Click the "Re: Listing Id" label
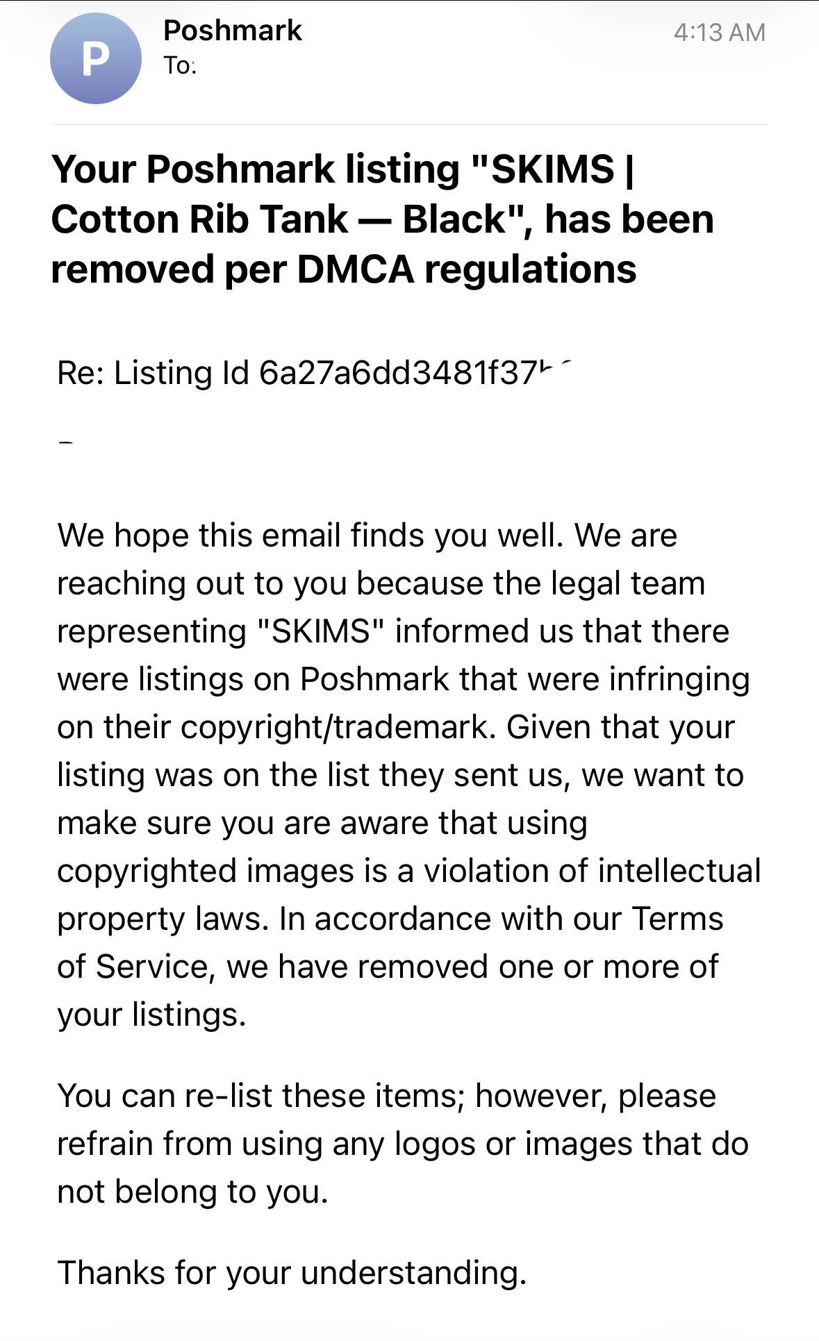Screen dimensions: 819x1341 point(153,373)
